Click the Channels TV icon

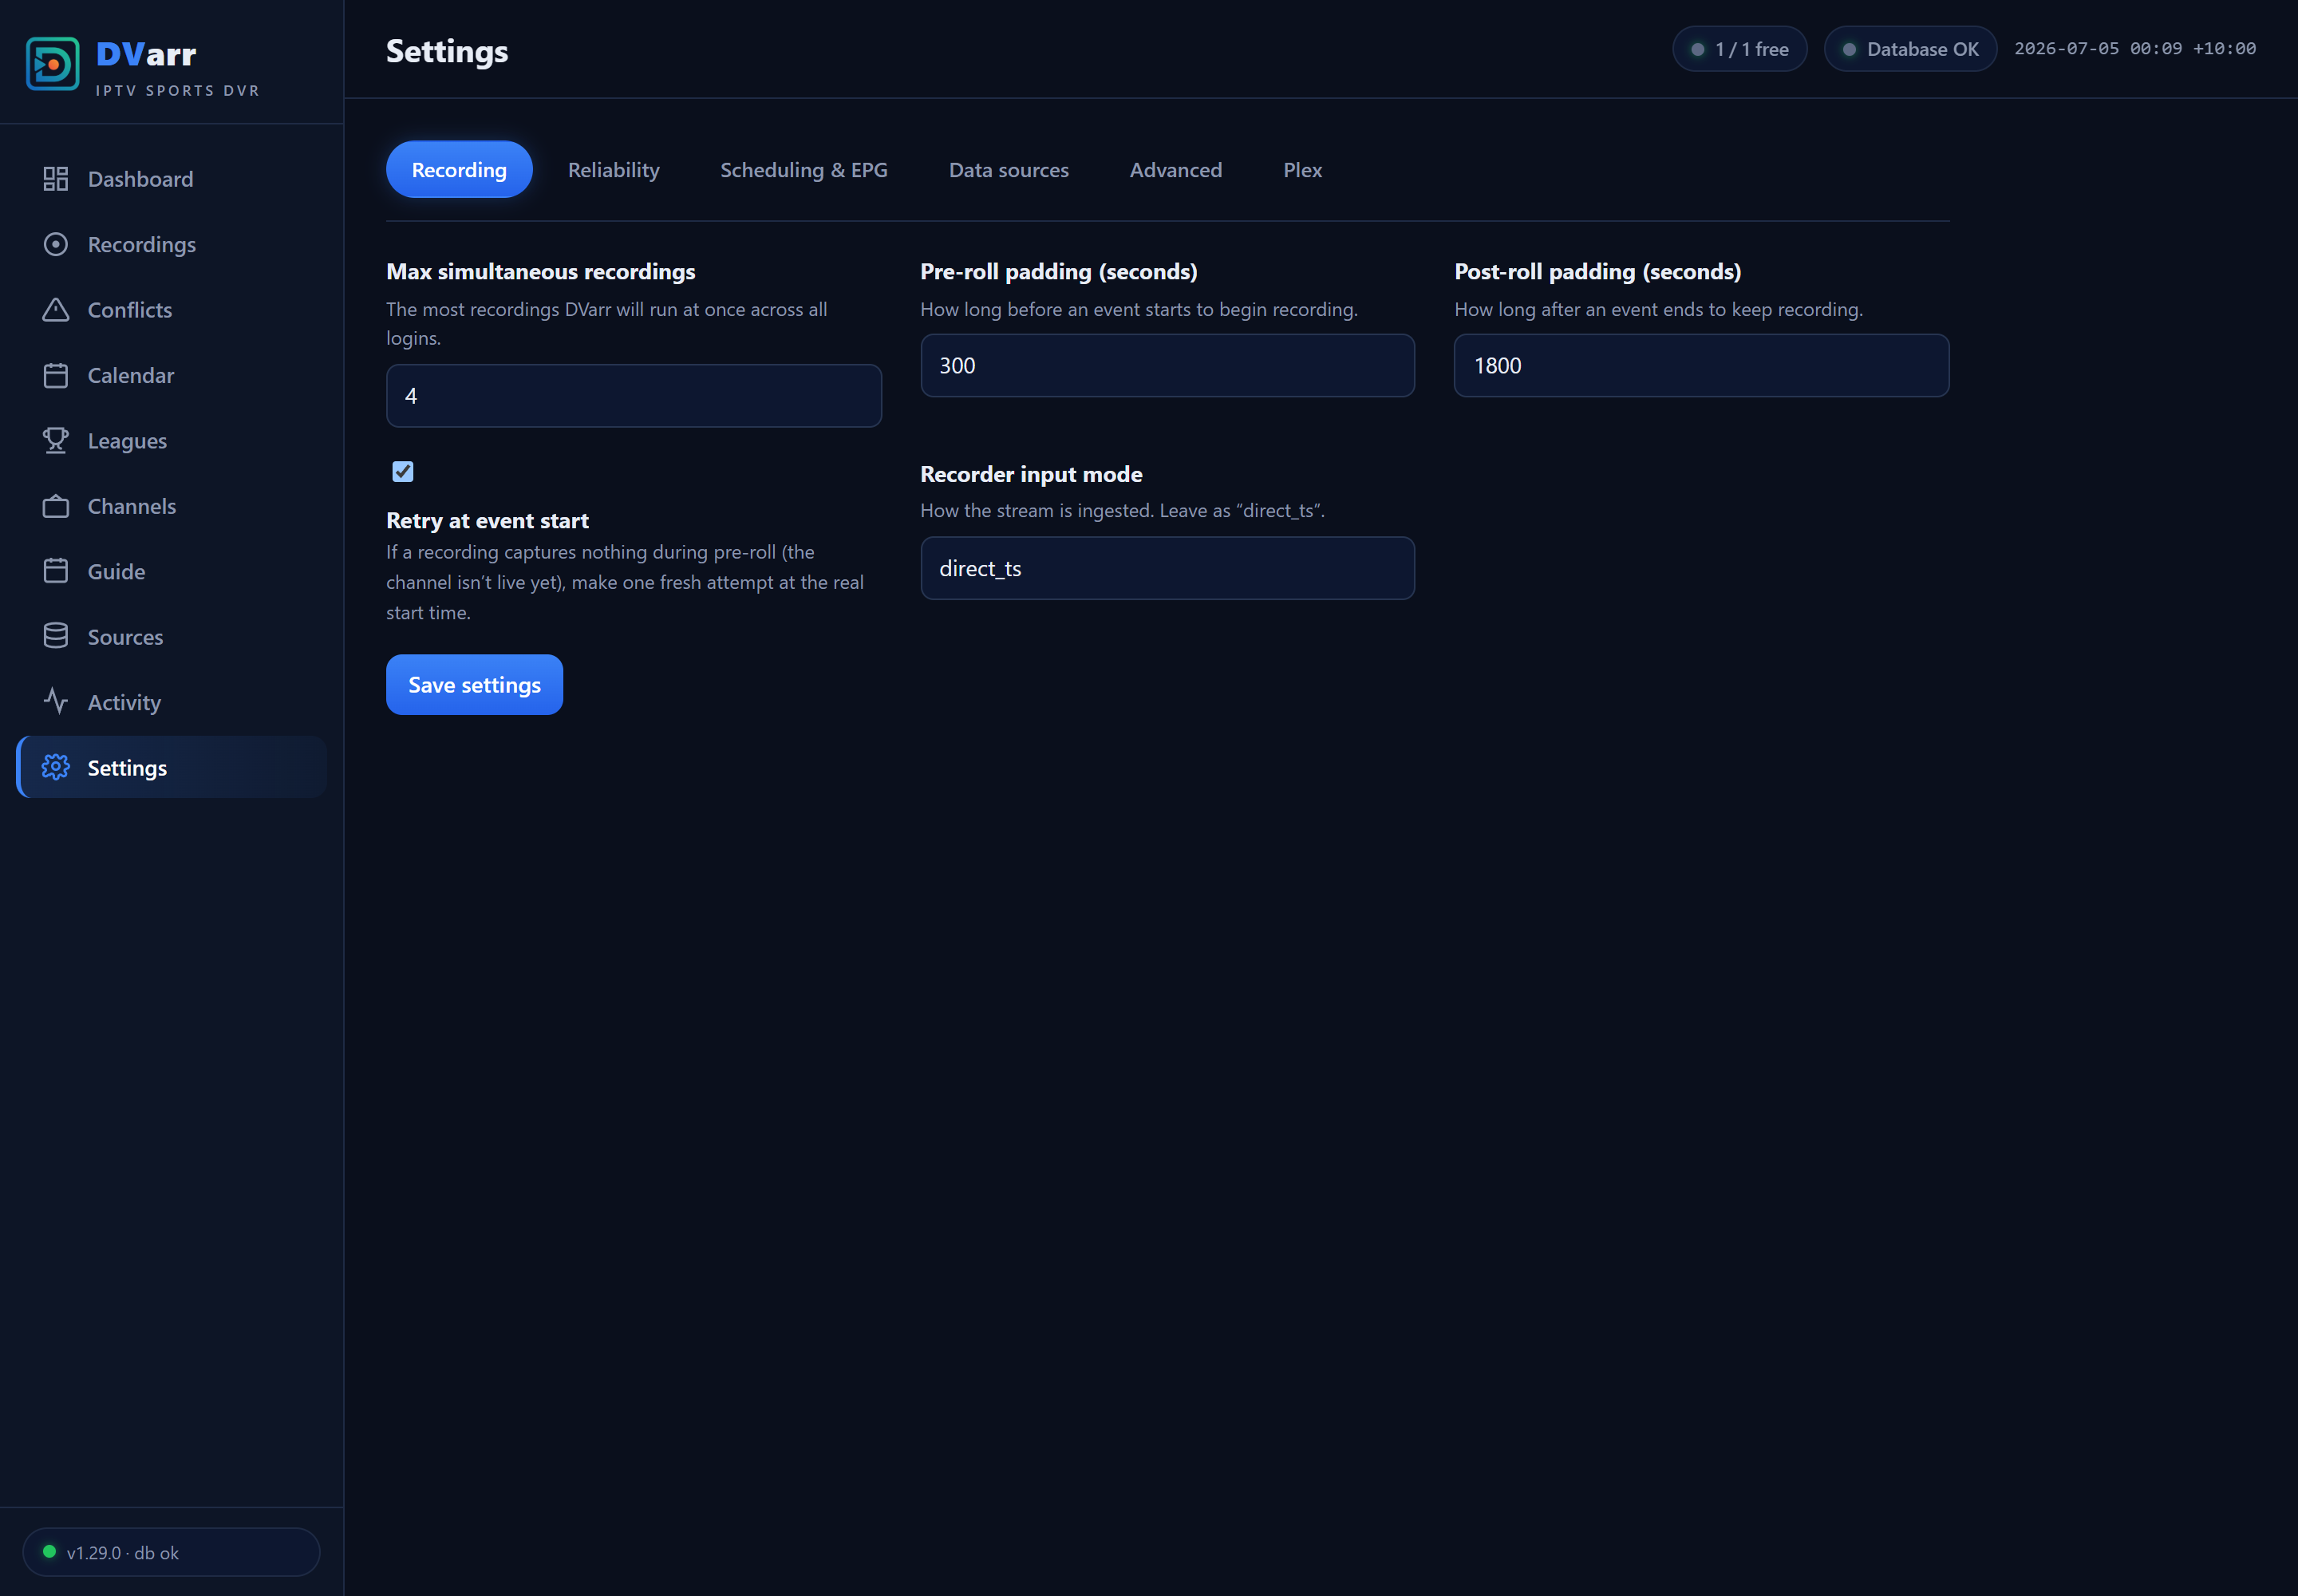[56, 506]
